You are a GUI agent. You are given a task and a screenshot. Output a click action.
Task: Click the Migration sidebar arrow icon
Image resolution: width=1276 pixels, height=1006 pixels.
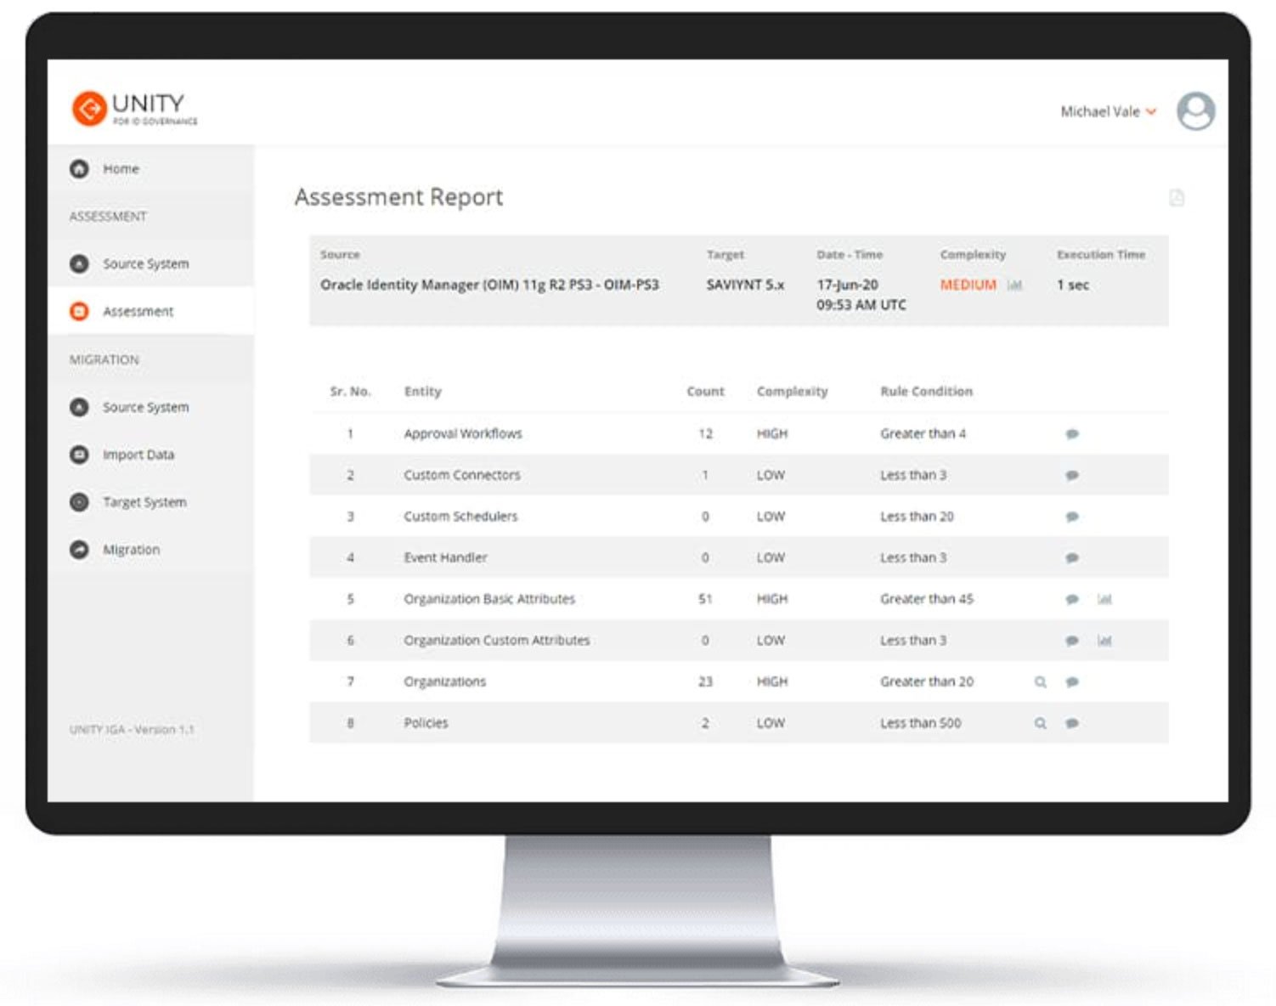(79, 550)
